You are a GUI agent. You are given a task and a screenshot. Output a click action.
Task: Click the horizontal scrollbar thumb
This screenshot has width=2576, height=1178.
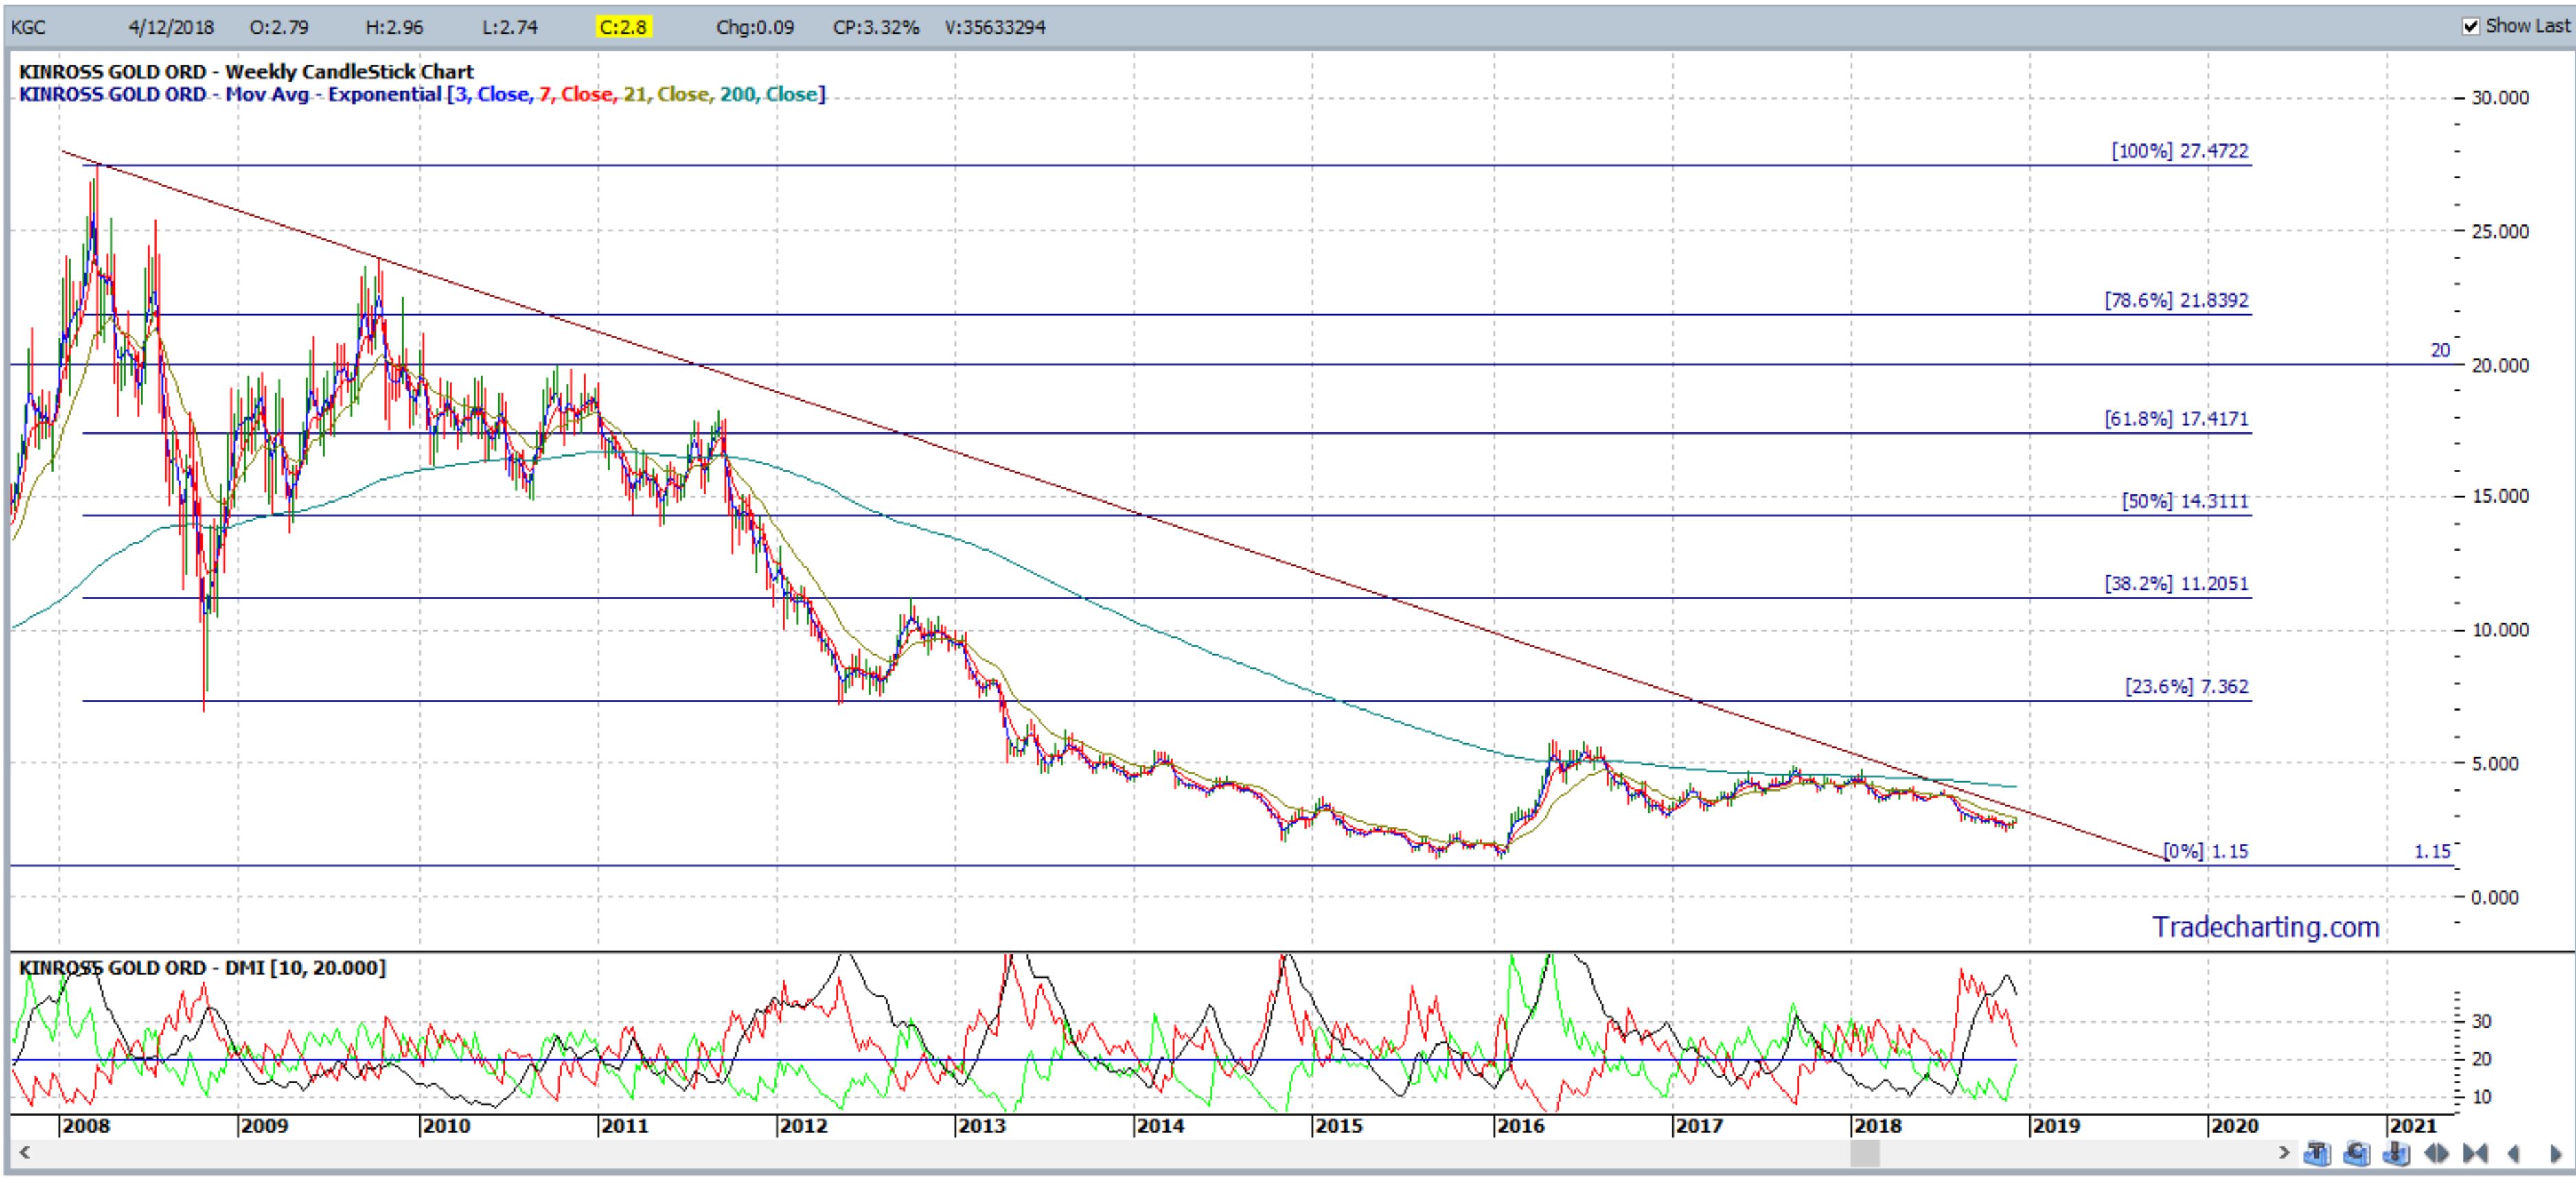pos(1864,1153)
